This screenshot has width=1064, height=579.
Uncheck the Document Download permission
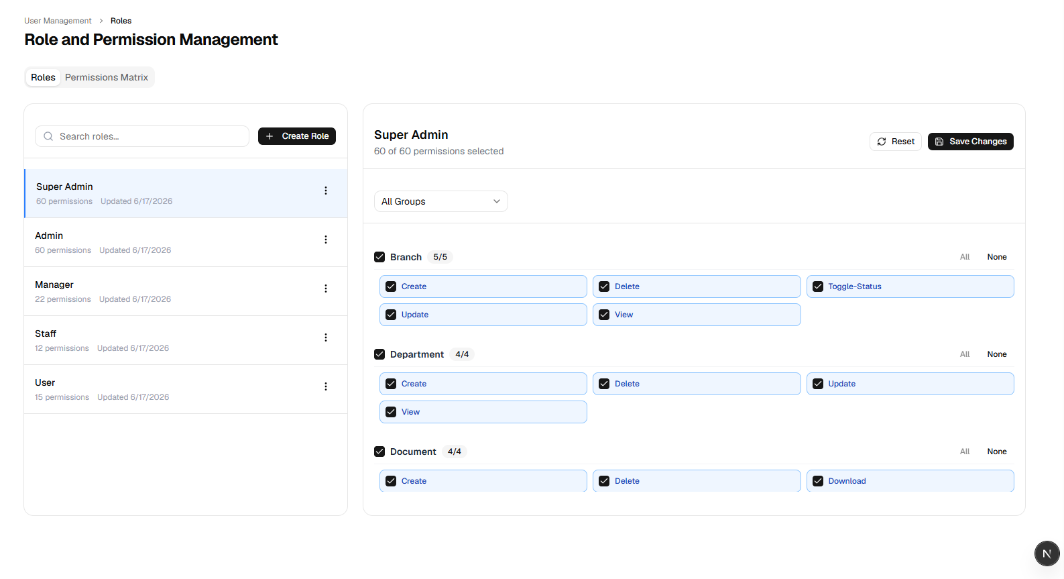click(x=910, y=481)
